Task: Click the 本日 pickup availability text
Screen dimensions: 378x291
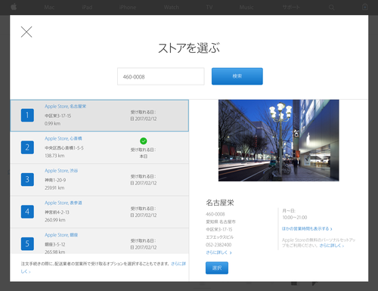Action: point(144,156)
